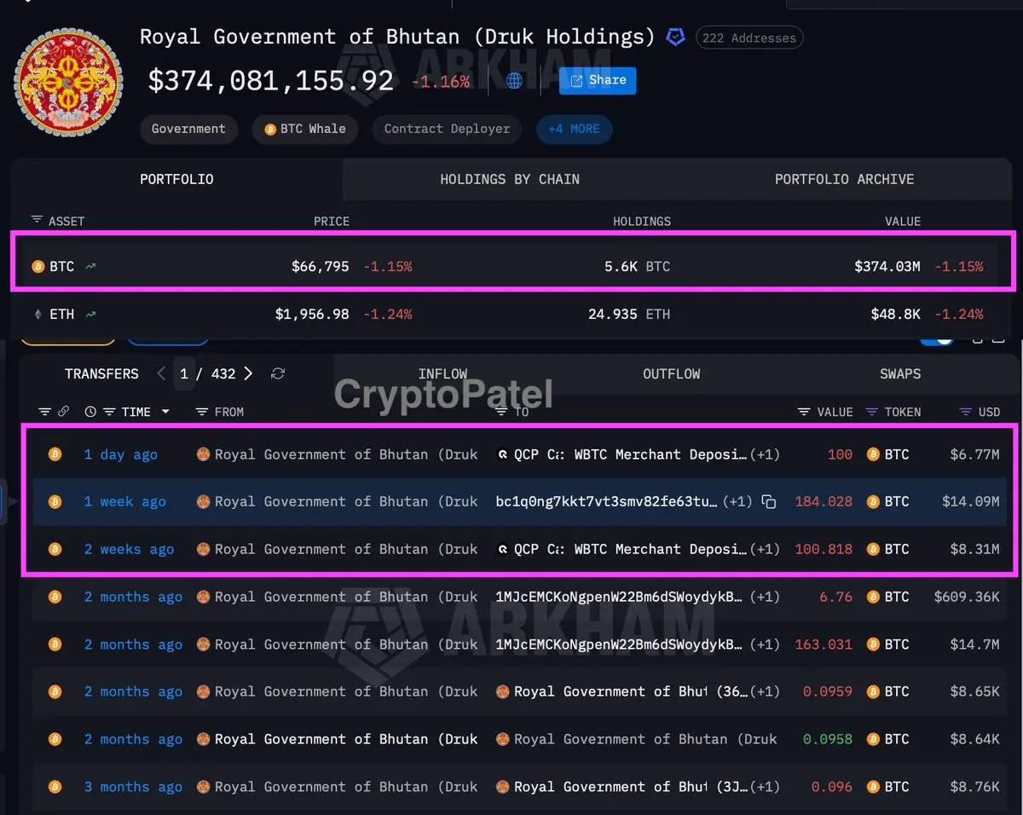Open the '1 week ago' transaction time
This screenshot has width=1023, height=815.
[x=124, y=501]
